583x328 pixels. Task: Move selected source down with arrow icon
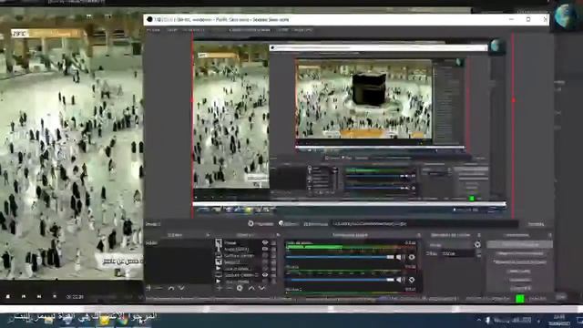tap(261, 288)
